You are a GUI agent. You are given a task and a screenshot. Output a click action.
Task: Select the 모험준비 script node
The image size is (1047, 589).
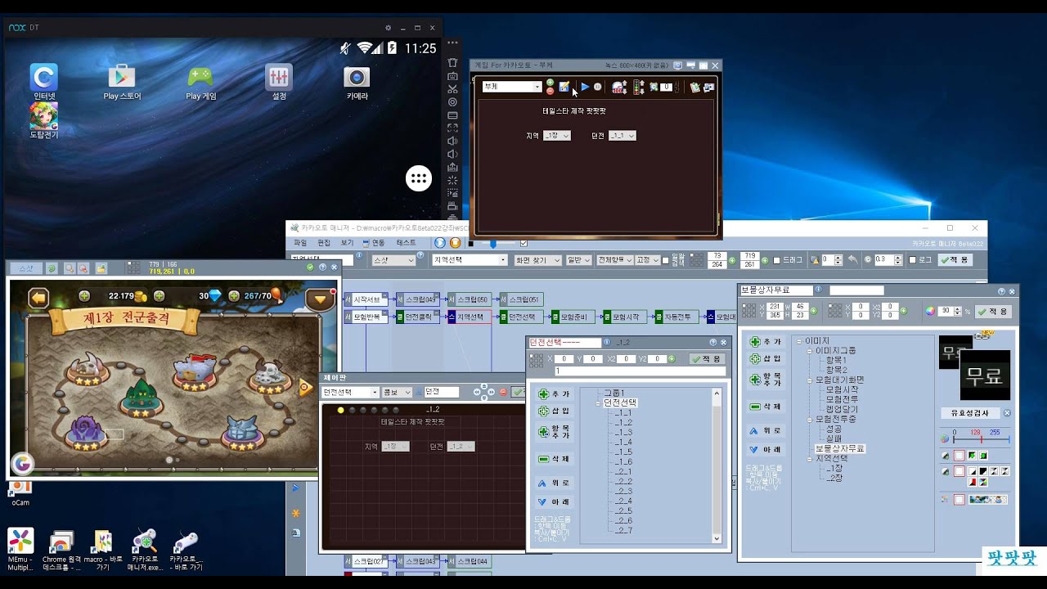pos(572,317)
